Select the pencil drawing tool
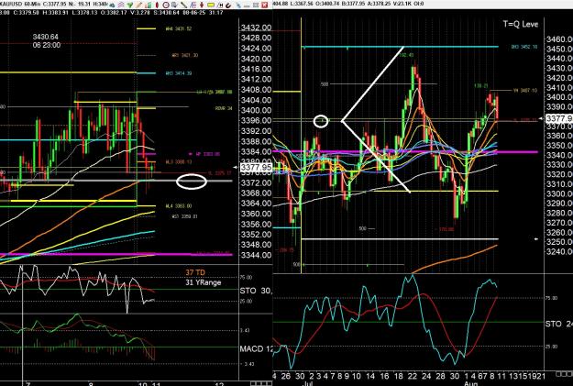573x386 pixels. (x=138, y=6)
